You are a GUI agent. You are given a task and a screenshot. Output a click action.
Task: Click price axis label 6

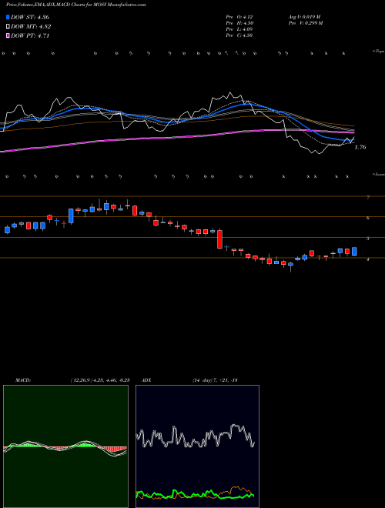click(x=368, y=218)
